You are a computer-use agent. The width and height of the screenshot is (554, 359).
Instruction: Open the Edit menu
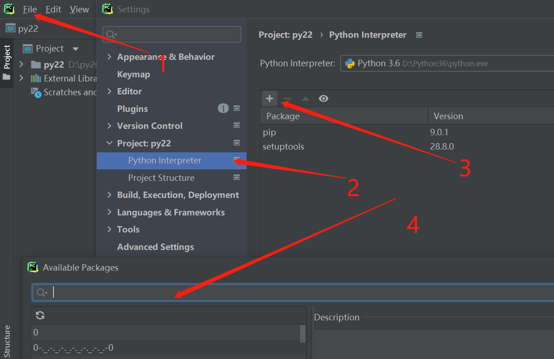53,9
